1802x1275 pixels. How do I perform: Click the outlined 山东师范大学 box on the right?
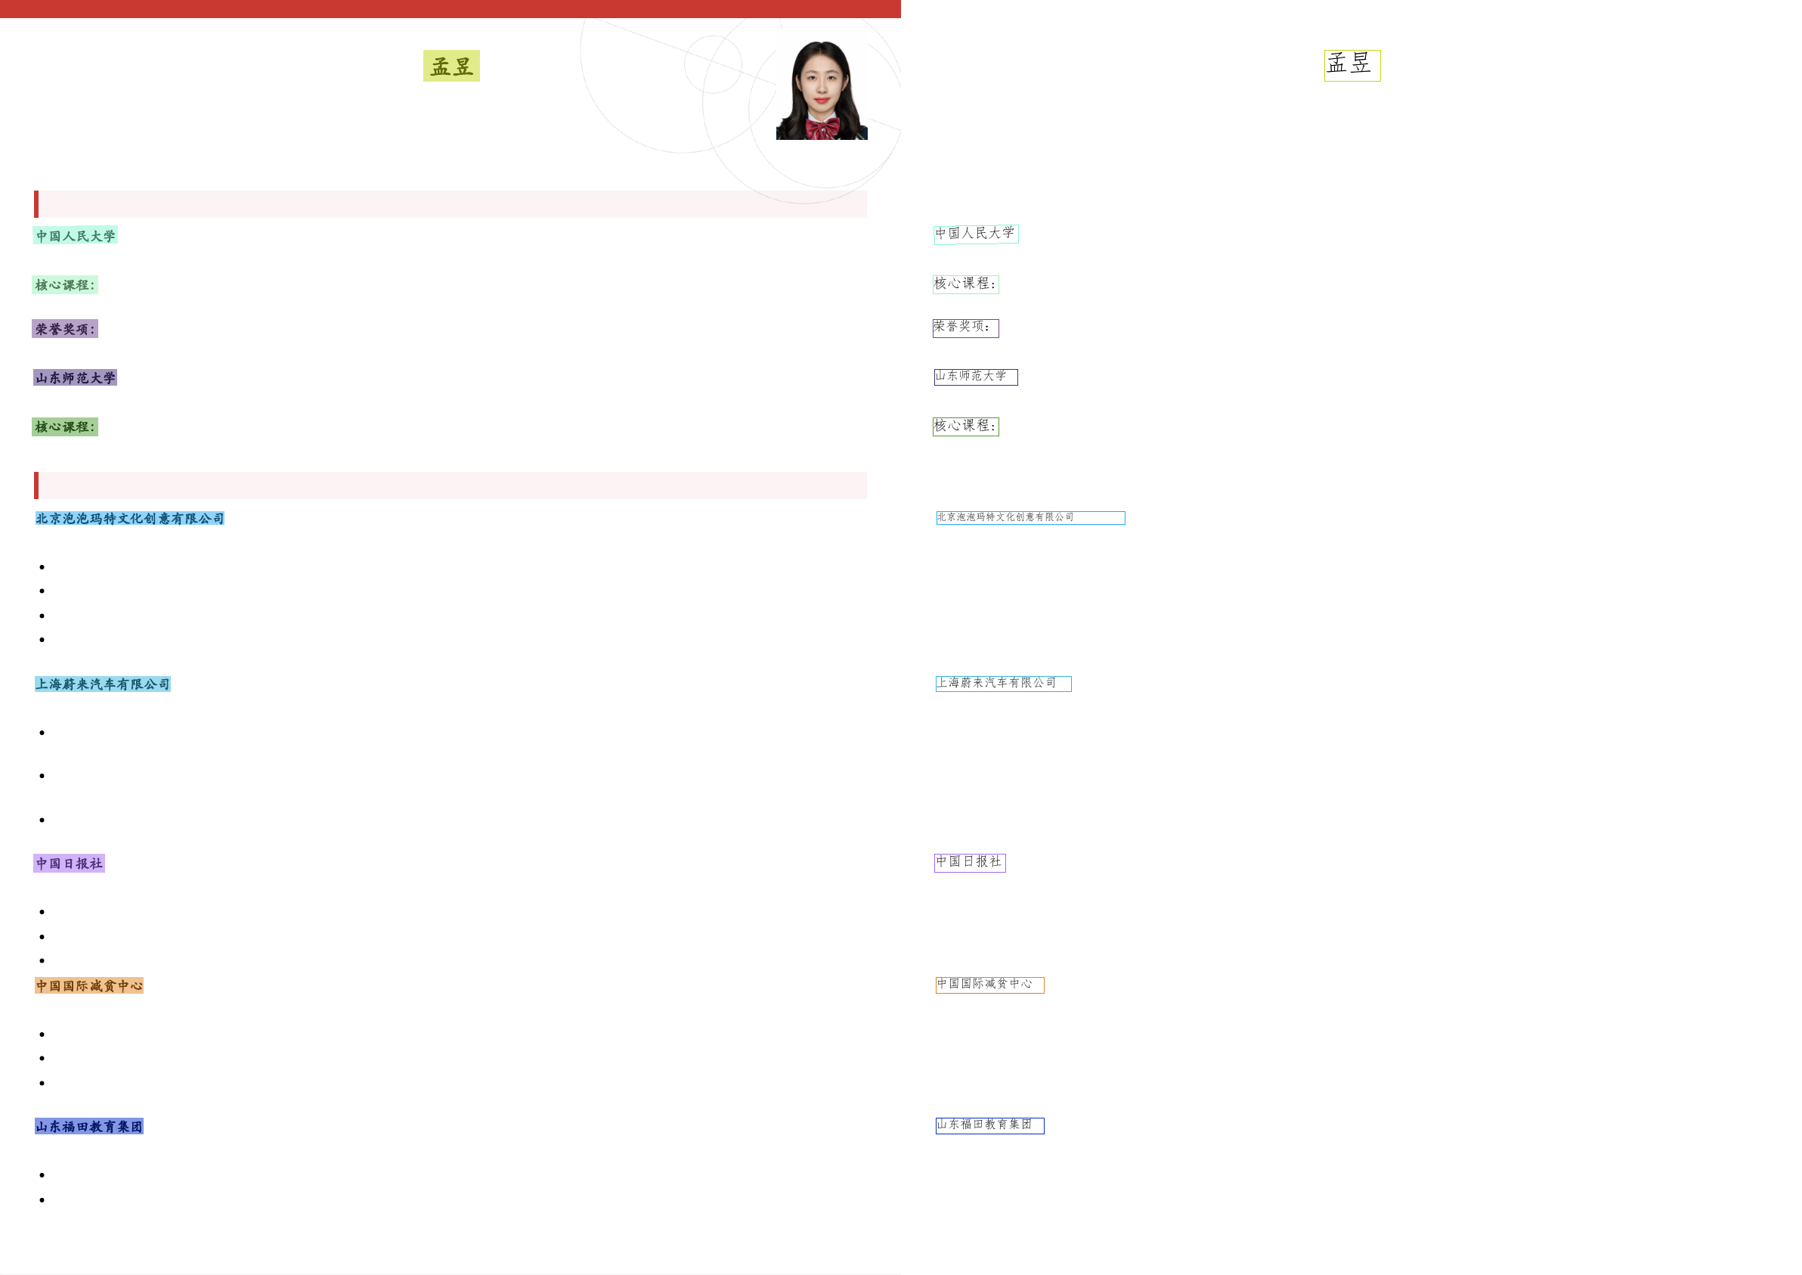pyautogui.click(x=976, y=377)
